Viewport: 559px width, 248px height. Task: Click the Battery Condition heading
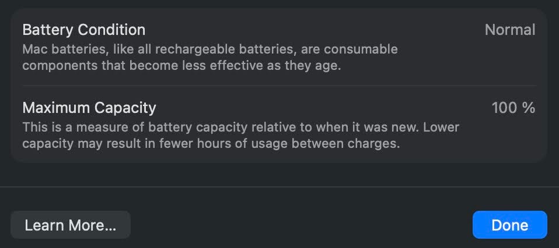click(x=83, y=29)
